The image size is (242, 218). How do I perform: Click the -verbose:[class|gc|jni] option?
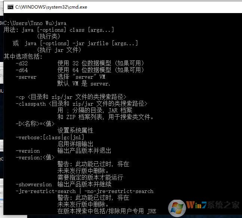pyautogui.click(x=50, y=137)
